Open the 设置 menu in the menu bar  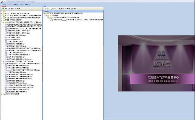click(x=16, y=4)
